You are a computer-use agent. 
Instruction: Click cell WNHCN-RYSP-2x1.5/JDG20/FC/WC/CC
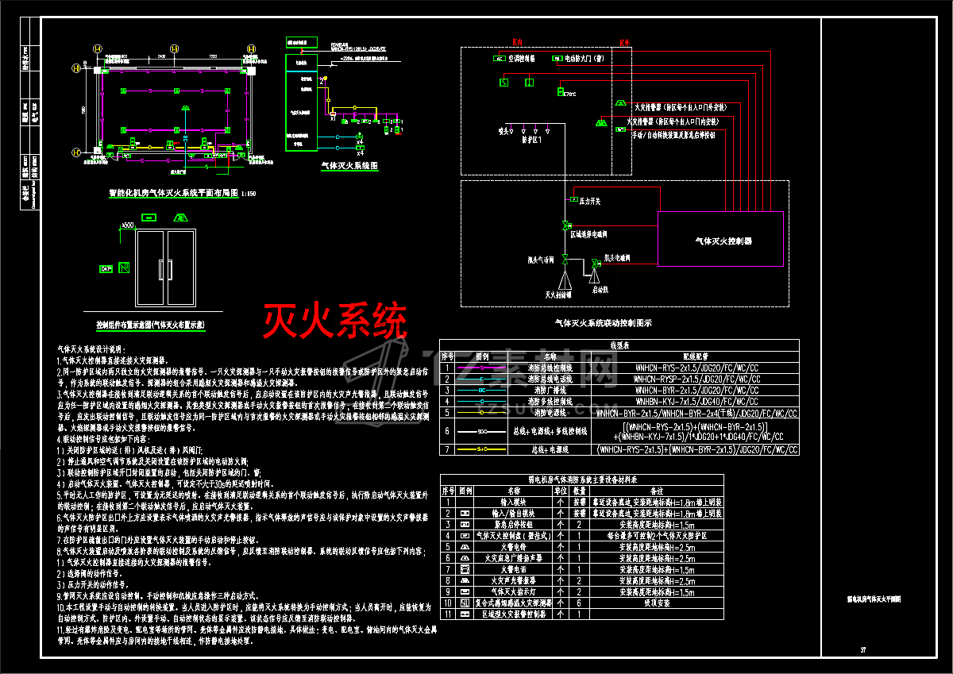pos(696,379)
